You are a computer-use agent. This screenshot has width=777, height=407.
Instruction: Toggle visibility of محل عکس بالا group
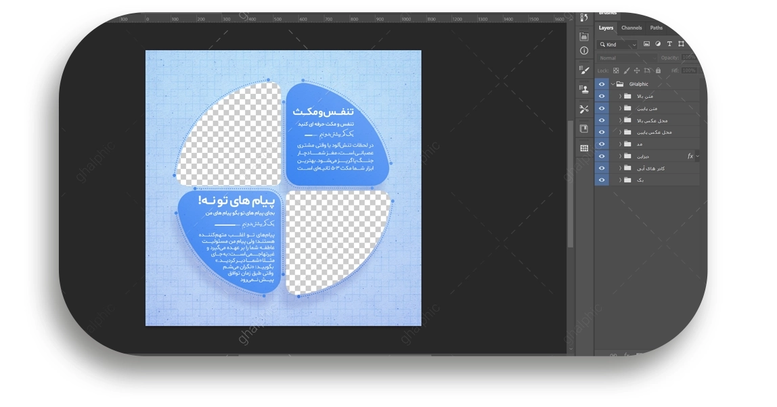click(x=602, y=120)
